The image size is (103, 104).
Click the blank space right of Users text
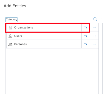pos(52,36)
